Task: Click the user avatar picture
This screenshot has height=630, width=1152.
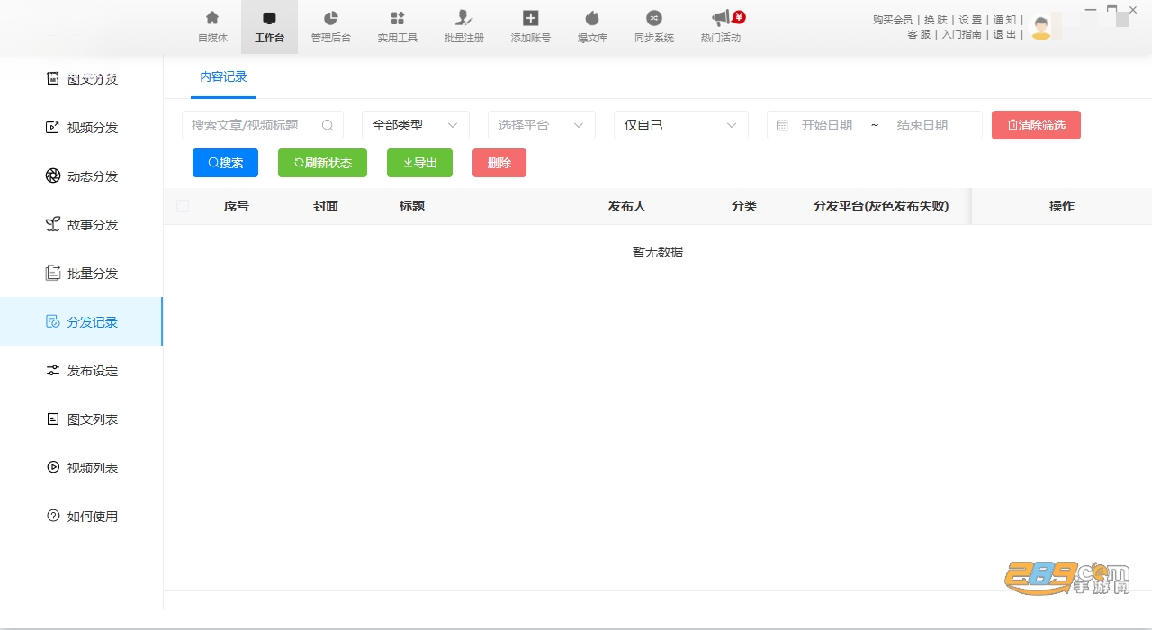Action: (x=1041, y=27)
